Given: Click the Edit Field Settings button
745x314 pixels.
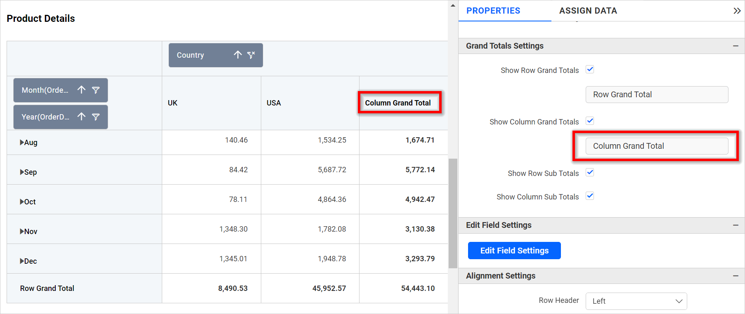Looking at the screenshot, I should pyautogui.click(x=514, y=251).
